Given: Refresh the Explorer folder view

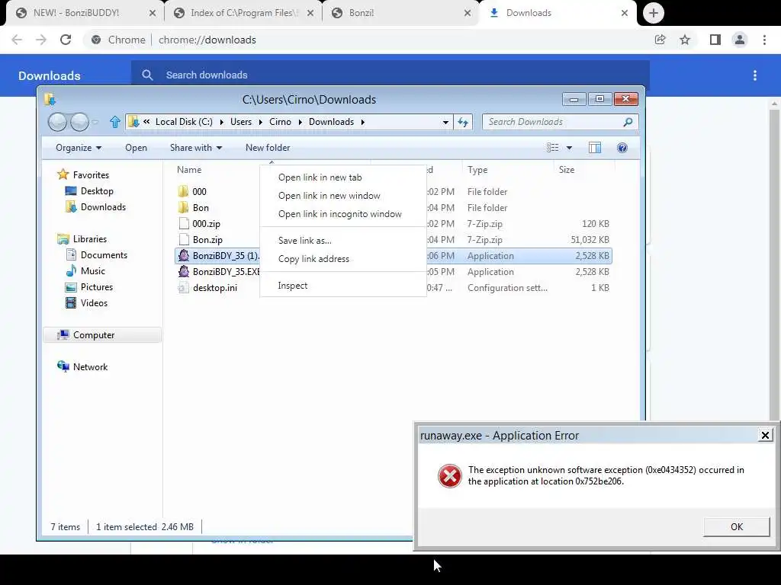Looking at the screenshot, I should click(463, 122).
